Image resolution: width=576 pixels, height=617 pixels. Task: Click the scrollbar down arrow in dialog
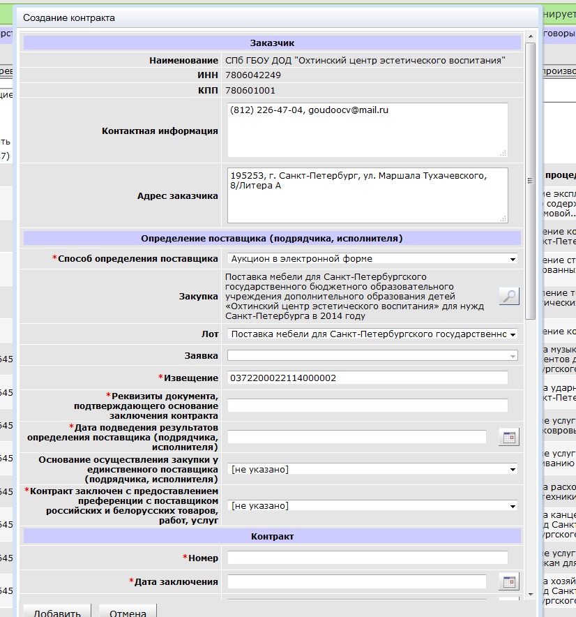[531, 595]
